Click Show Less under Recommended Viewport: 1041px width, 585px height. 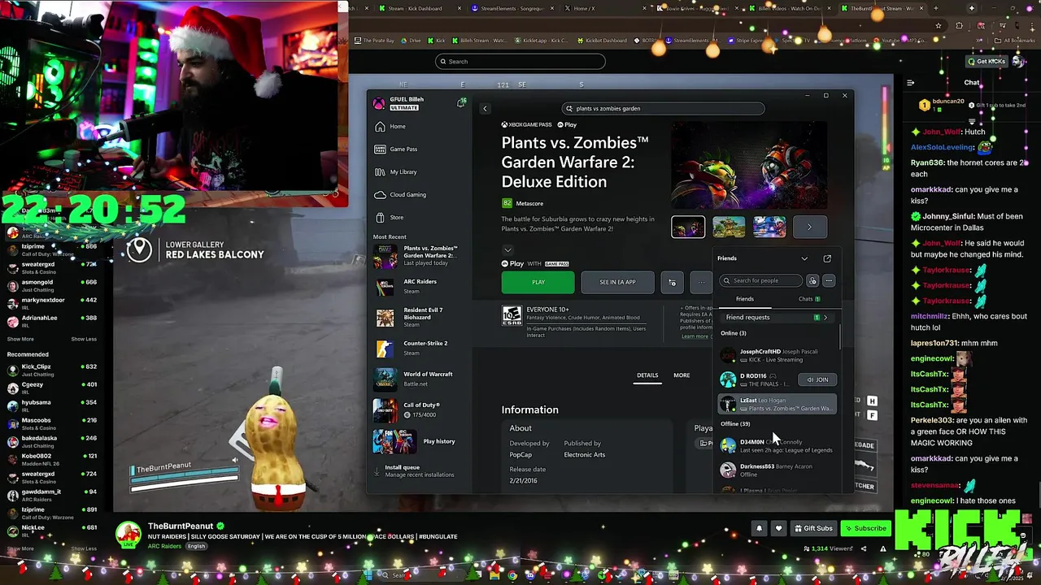point(83,548)
